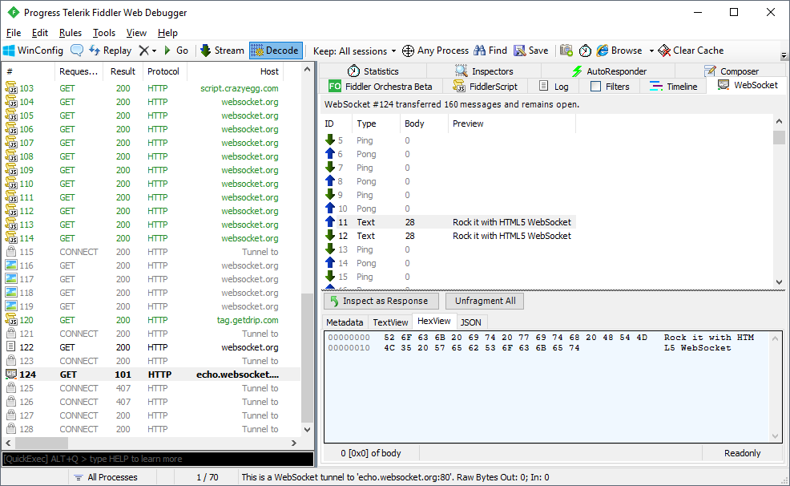
Task: Switch to the TextView tab
Action: point(390,322)
